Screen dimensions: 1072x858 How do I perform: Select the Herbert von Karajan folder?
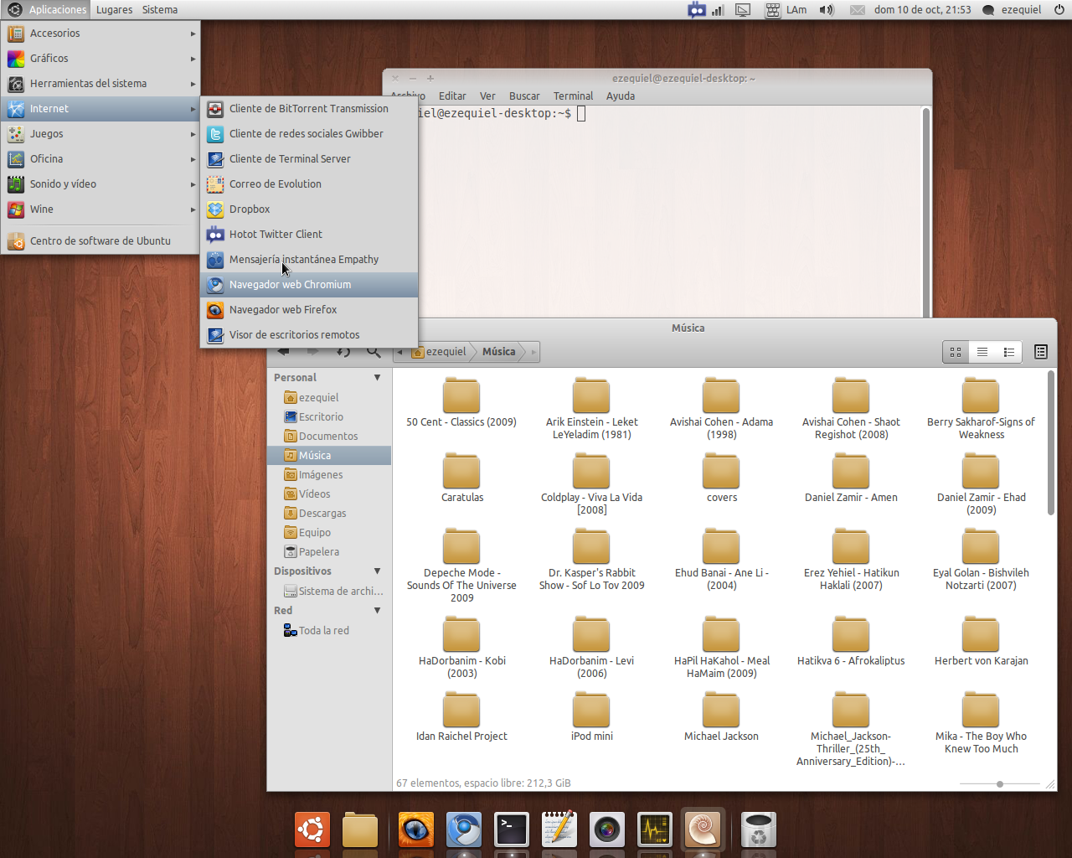[x=981, y=642]
